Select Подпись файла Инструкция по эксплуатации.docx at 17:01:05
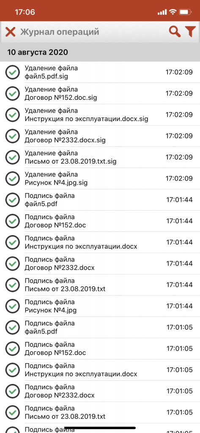Image resolution: width=200 pixels, height=433 pixels. click(100, 370)
